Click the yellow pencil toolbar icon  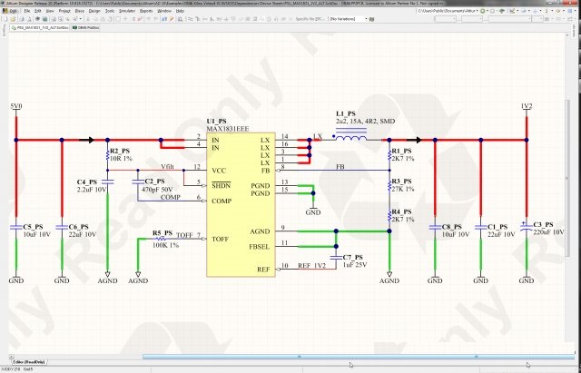[x=172, y=19]
